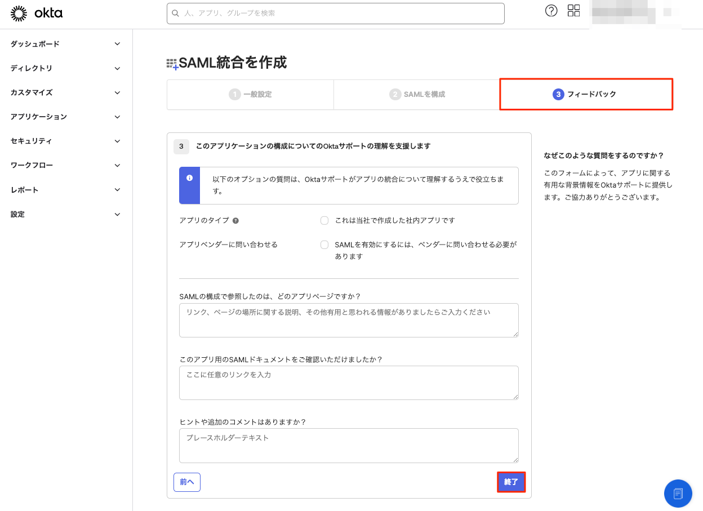Open レポート in the sidebar
The height and width of the screenshot is (511, 703).
pyautogui.click(x=25, y=190)
